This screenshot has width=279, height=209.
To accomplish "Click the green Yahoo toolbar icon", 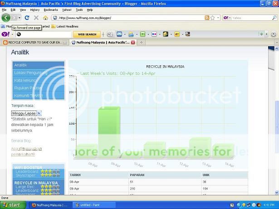I will click(143, 34).
